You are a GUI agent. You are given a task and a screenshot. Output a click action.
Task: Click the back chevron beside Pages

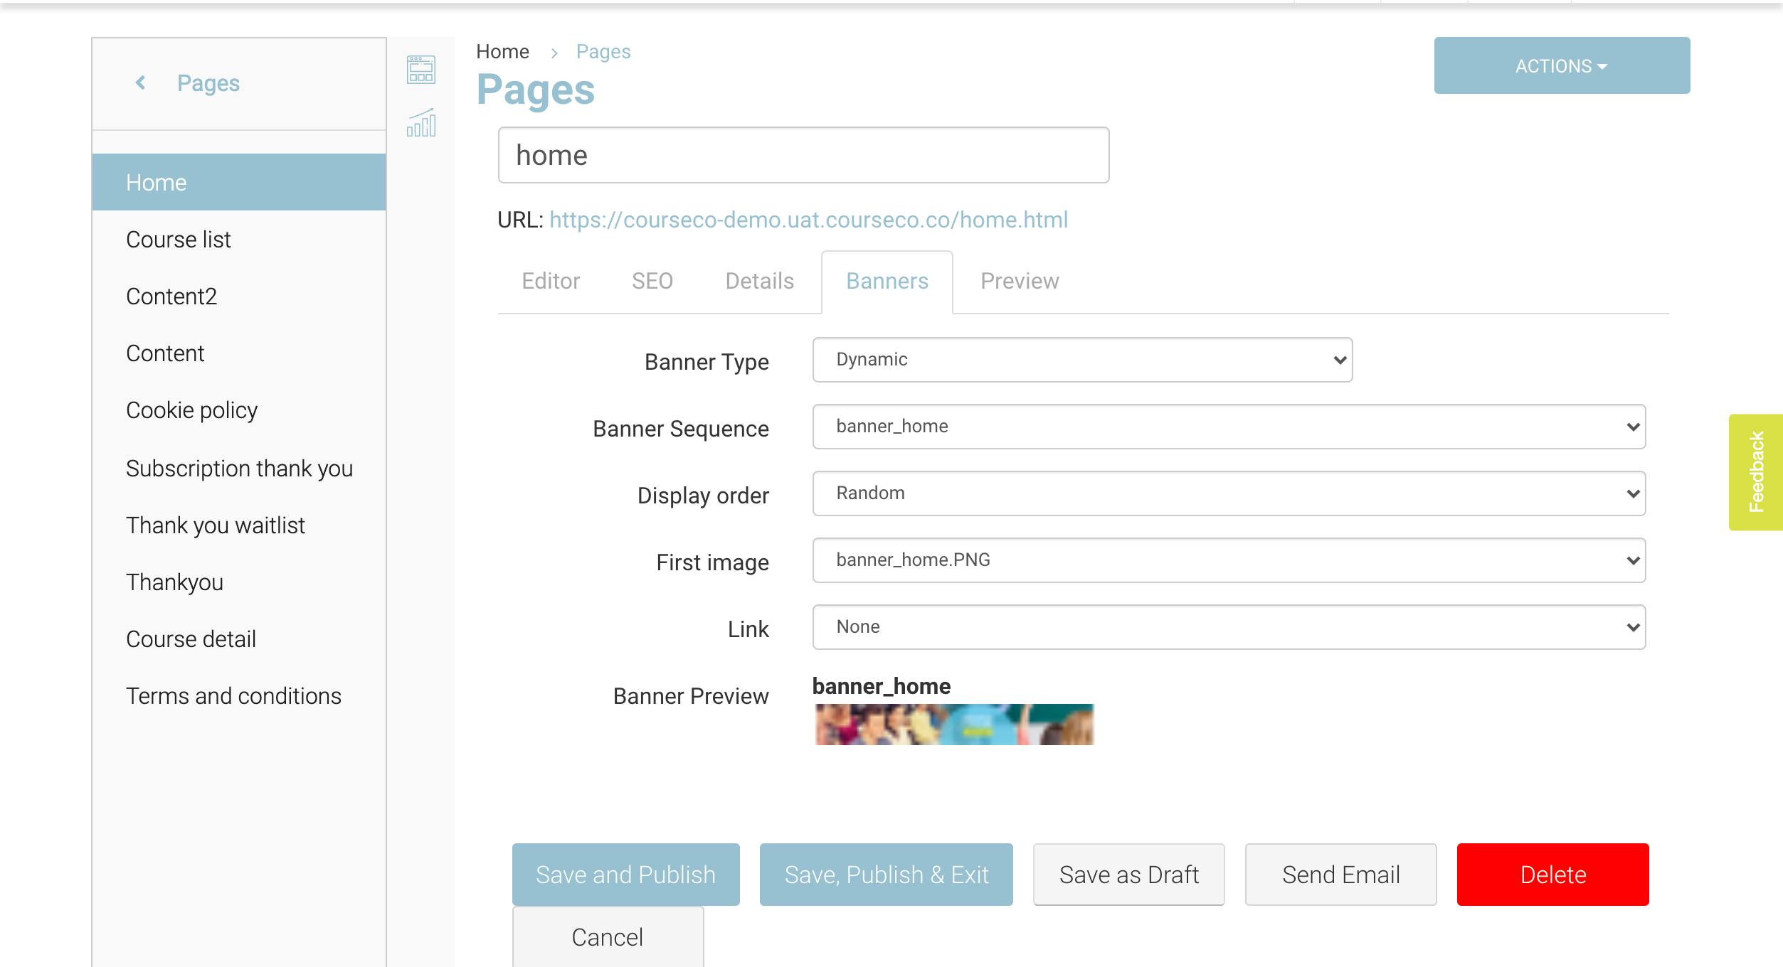point(141,83)
